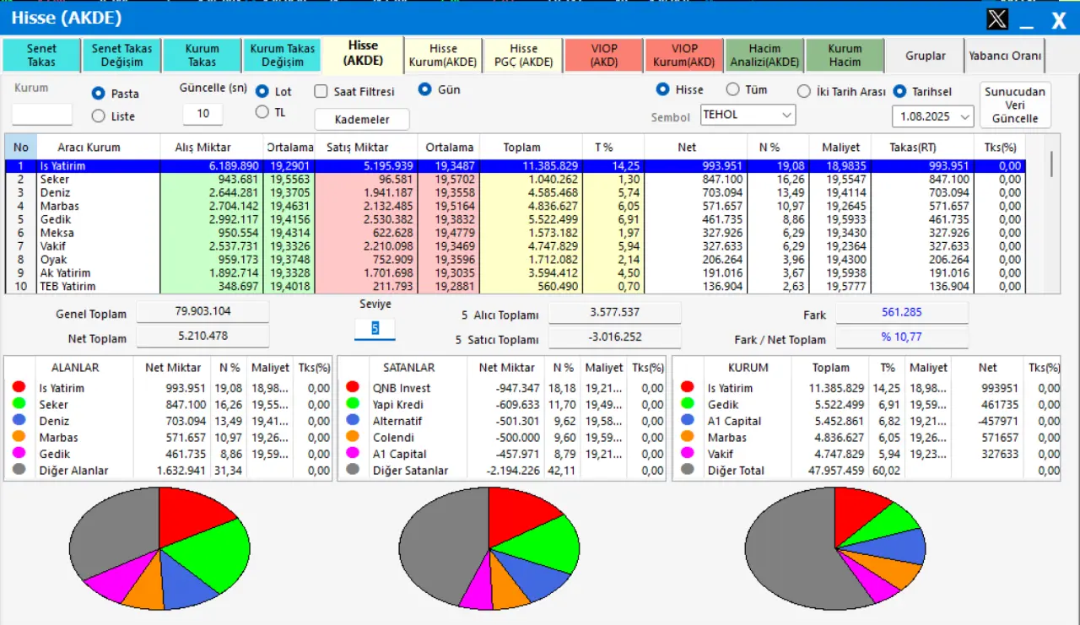Select İki Tarih Arası radio option

tap(804, 91)
